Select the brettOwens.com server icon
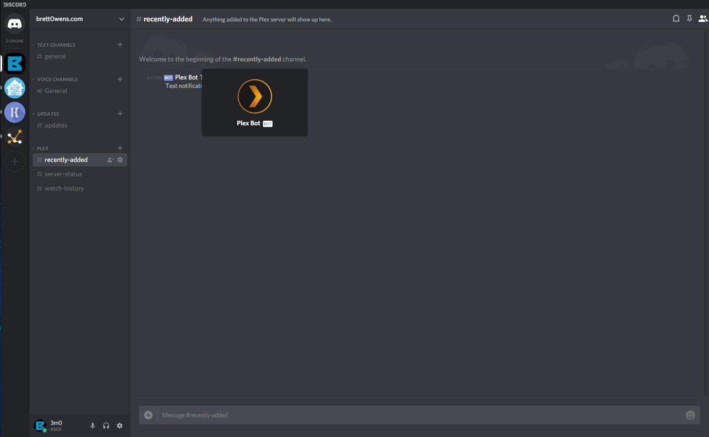The height and width of the screenshot is (437, 709). [x=15, y=64]
